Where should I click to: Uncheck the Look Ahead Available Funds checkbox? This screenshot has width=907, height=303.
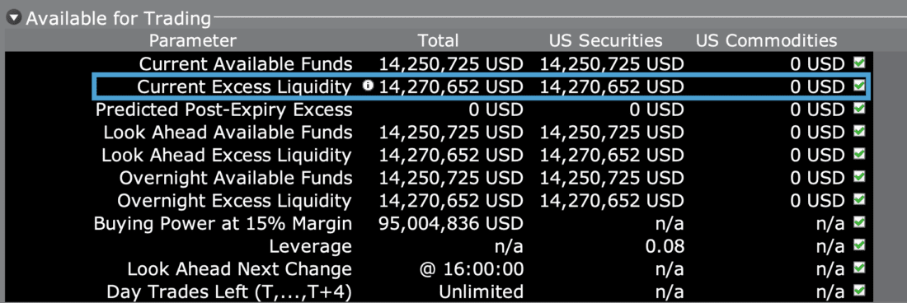[859, 132]
